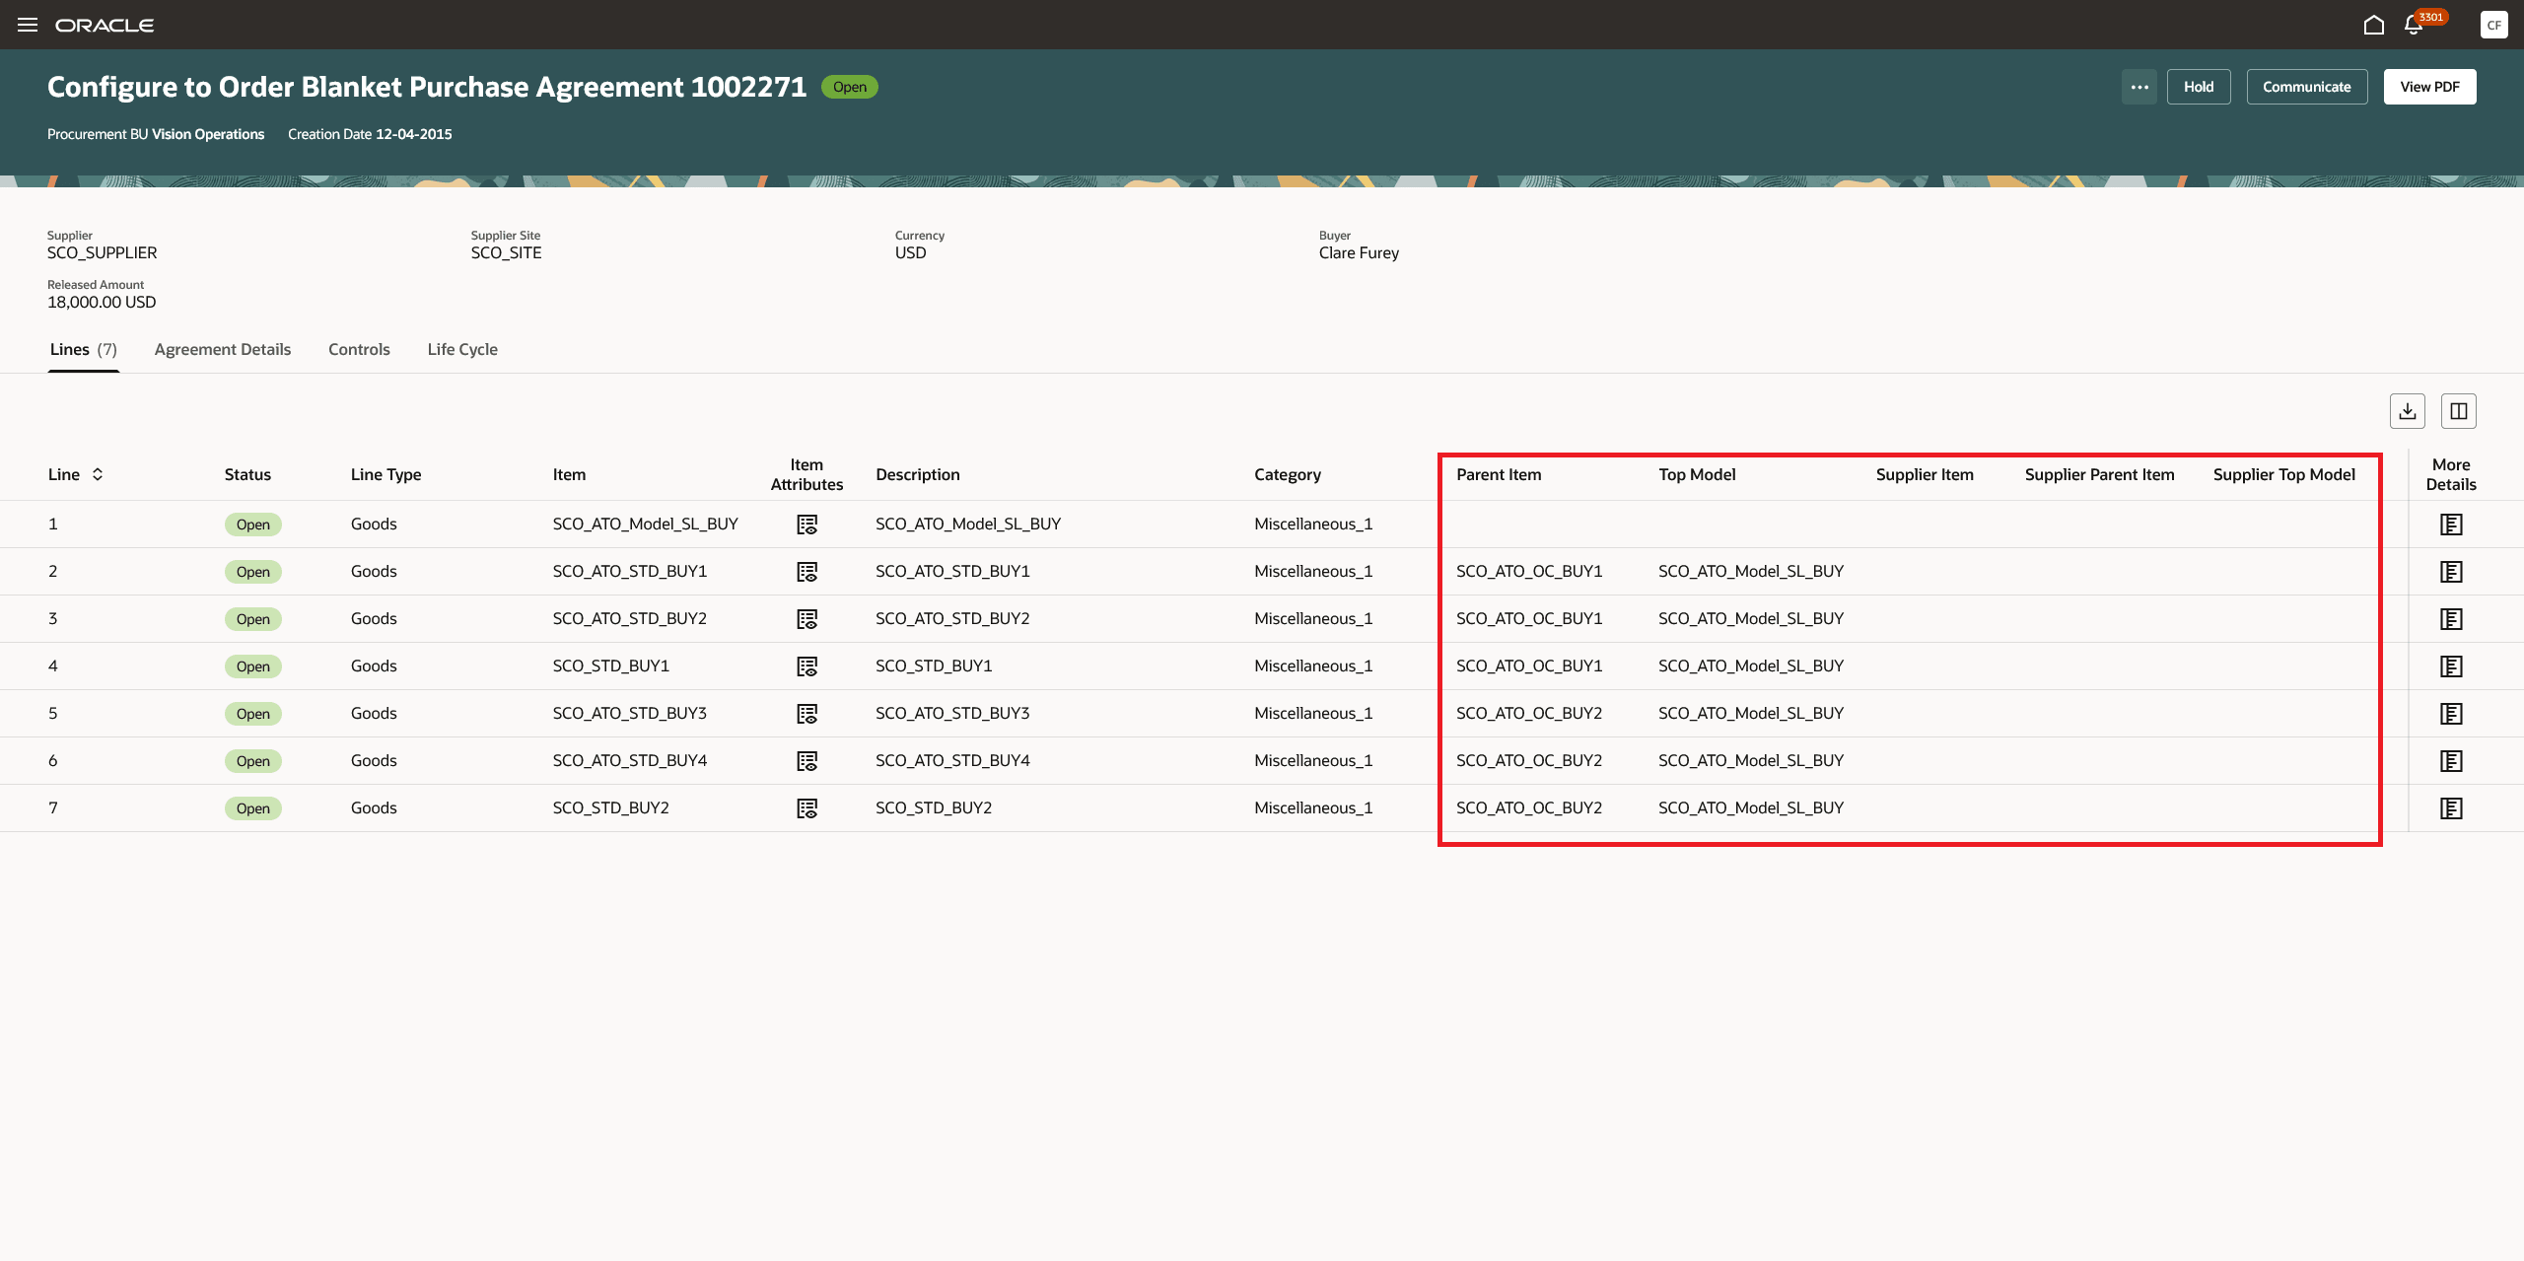Click the Communicate button
2524x1261 pixels.
pyautogui.click(x=2306, y=87)
